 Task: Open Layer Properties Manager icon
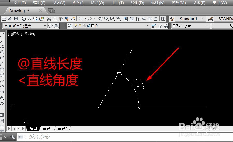(70, 26)
